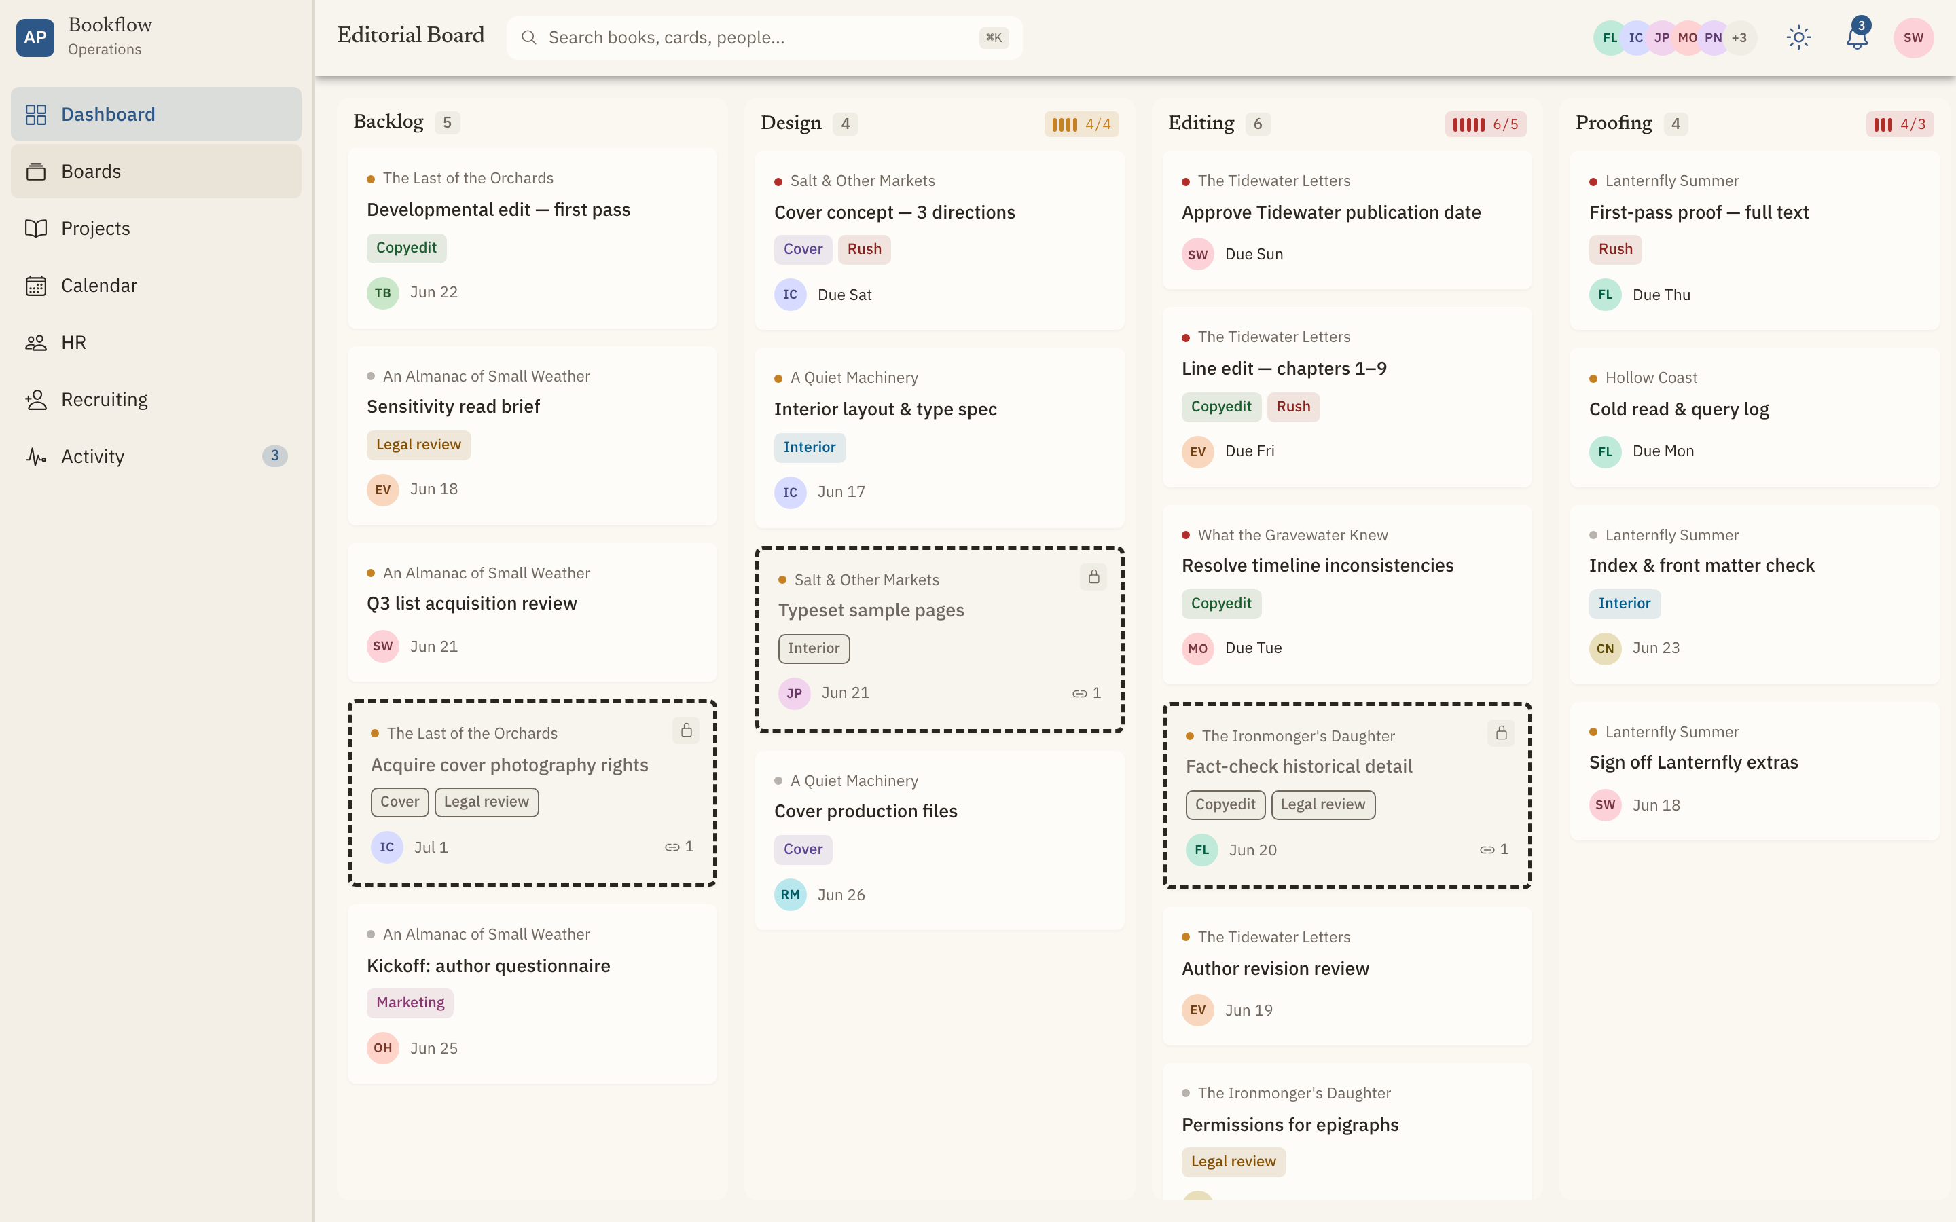Click the Editorial Board title
The height and width of the screenshot is (1222, 1956).
[411, 35]
